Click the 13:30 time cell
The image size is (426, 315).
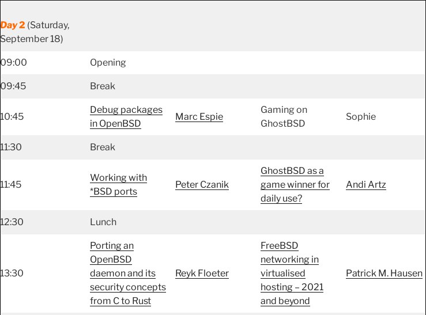tap(12, 273)
